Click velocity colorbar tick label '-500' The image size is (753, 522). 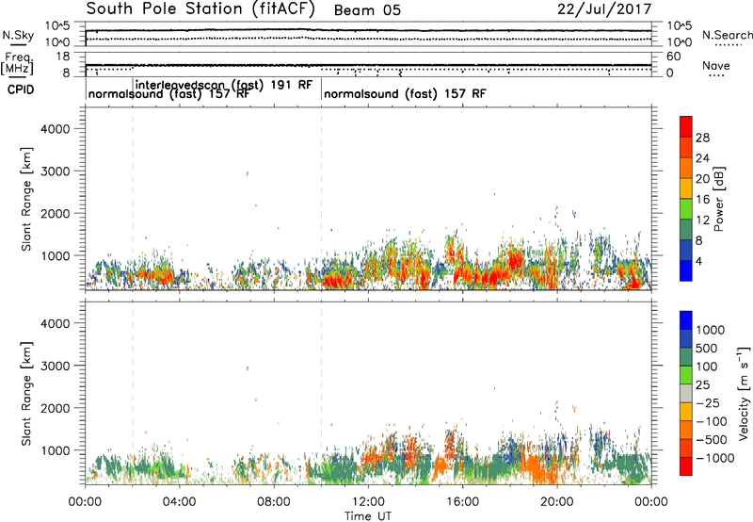tap(712, 440)
